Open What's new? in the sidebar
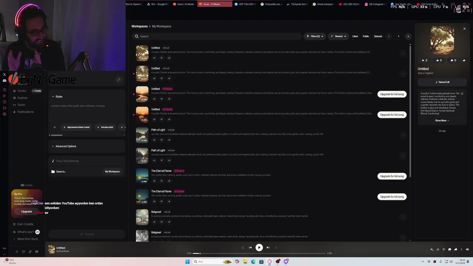 (x=26, y=232)
